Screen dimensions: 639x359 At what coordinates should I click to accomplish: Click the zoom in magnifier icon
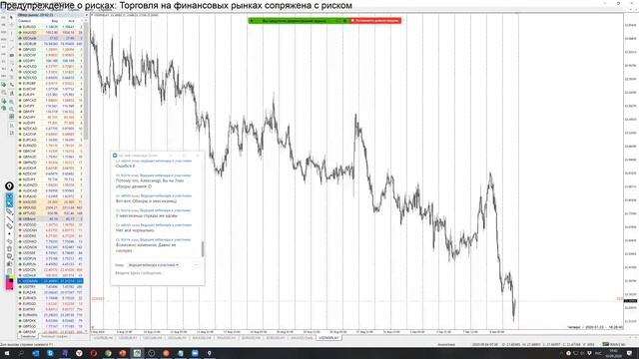(11, 102)
